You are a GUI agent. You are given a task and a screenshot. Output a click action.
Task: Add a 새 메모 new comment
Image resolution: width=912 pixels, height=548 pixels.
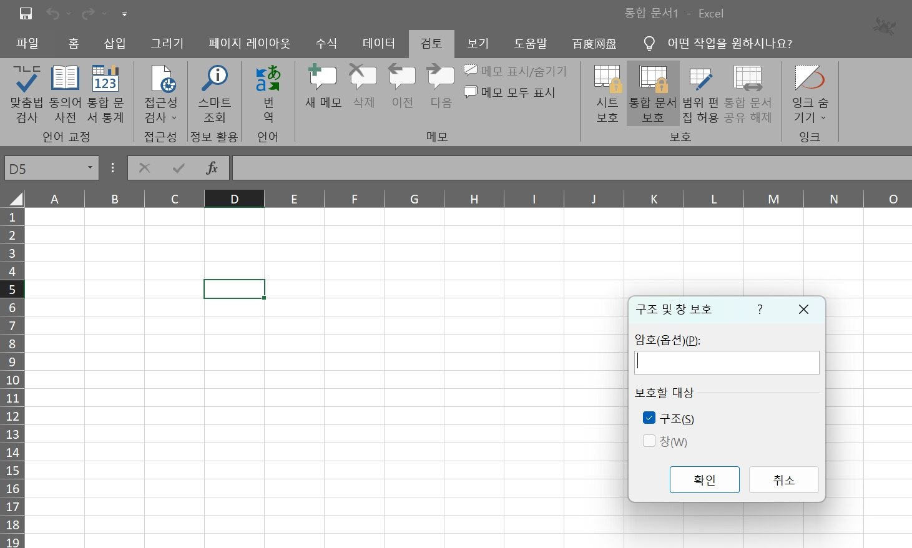pos(323,80)
